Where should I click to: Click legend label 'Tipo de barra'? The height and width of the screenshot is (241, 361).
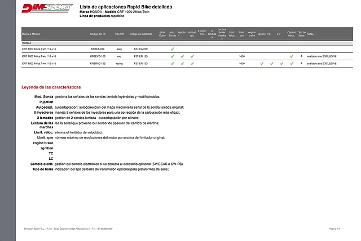[x=43, y=169]
